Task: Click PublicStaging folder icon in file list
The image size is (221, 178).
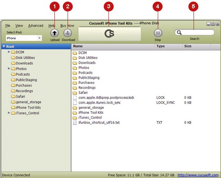Action: 75,78
